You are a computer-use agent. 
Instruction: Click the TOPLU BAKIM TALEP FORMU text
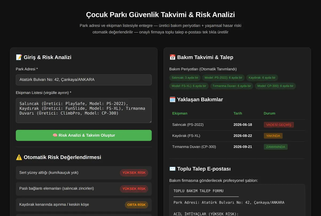click(198, 191)
